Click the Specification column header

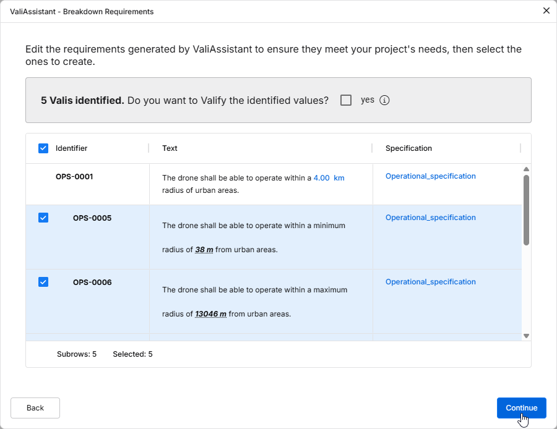coord(408,148)
